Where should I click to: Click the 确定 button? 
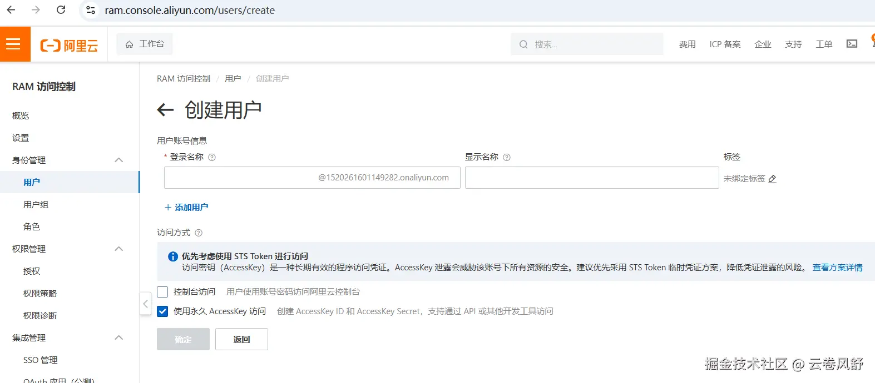tap(183, 339)
